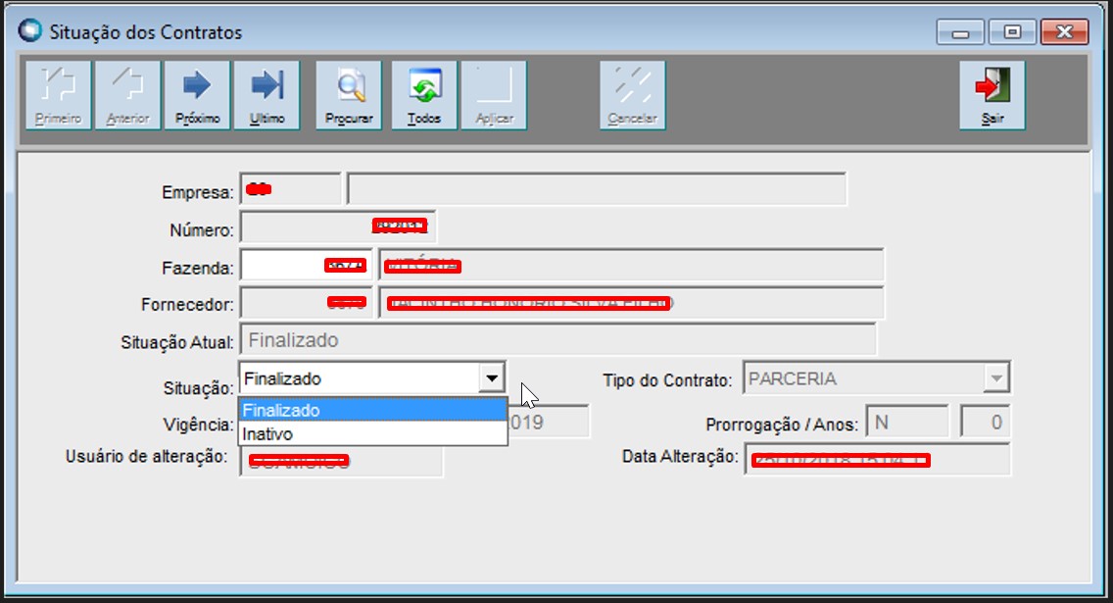The image size is (1113, 603).
Task: Select Finalizado in the Situação dropdown list
Action: pyautogui.click(x=372, y=410)
